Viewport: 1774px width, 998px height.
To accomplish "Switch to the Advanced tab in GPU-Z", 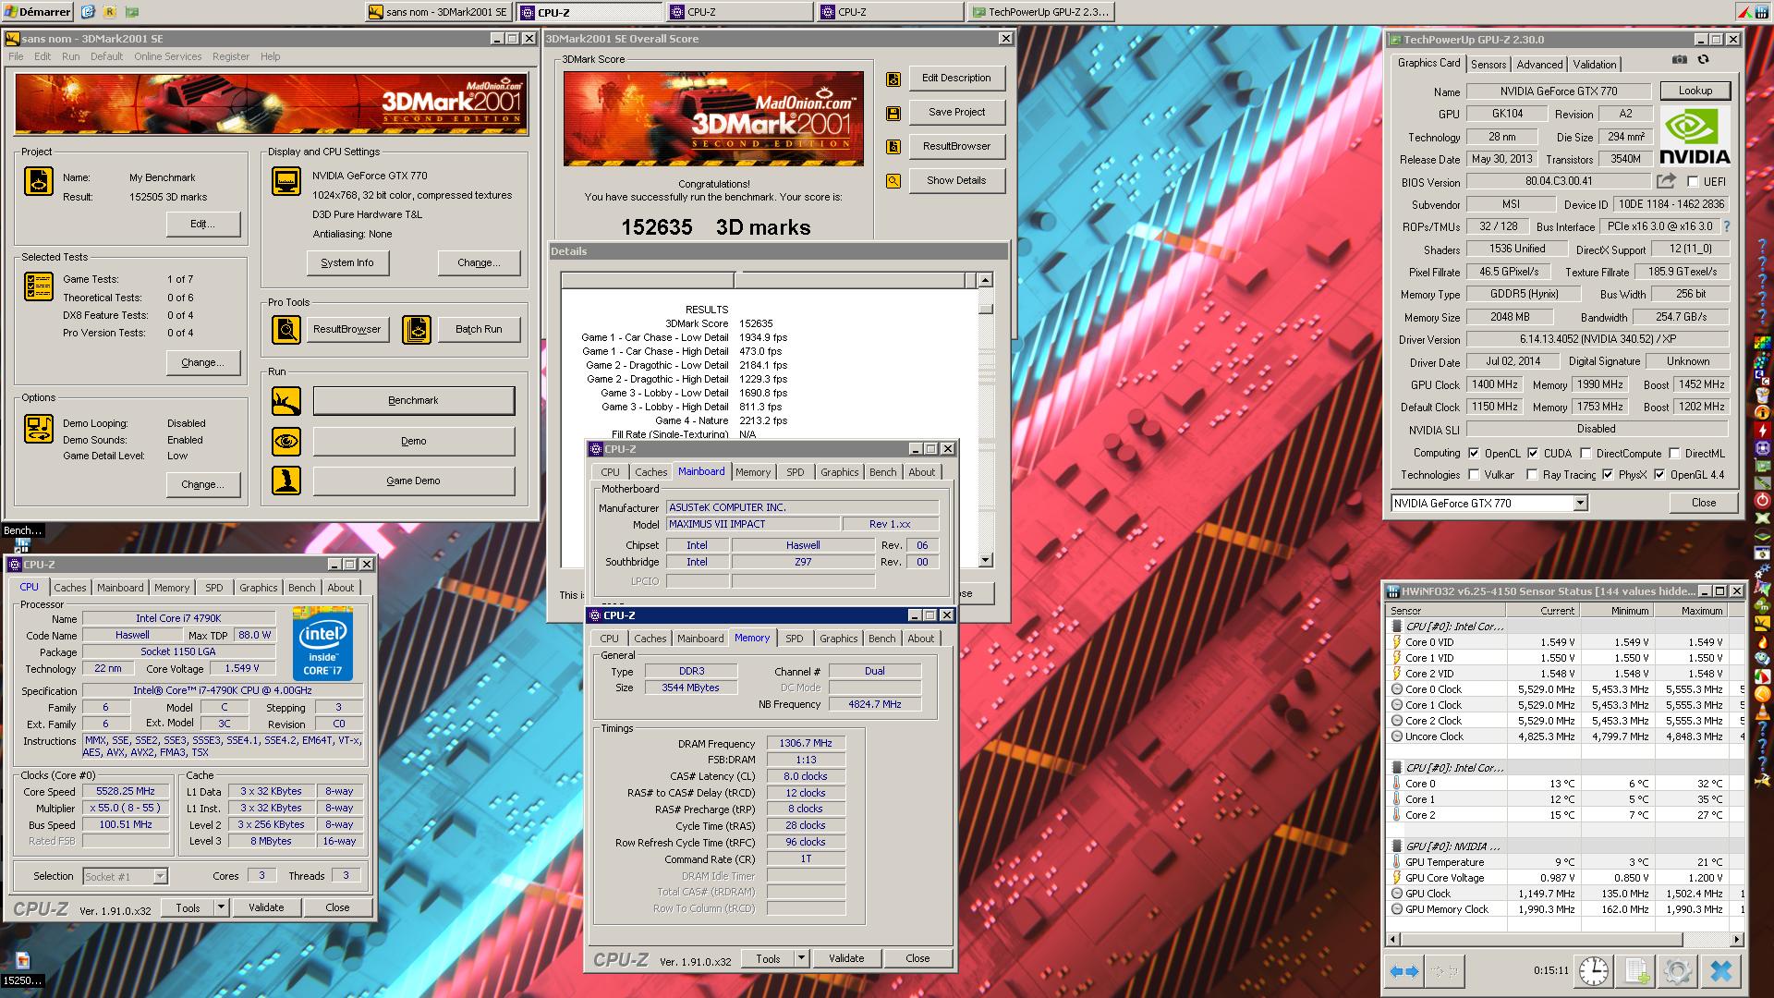I will [x=1539, y=64].
